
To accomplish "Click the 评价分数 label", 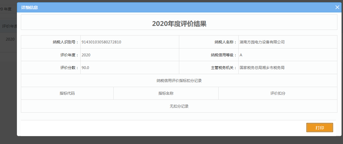I will (x=69, y=68).
